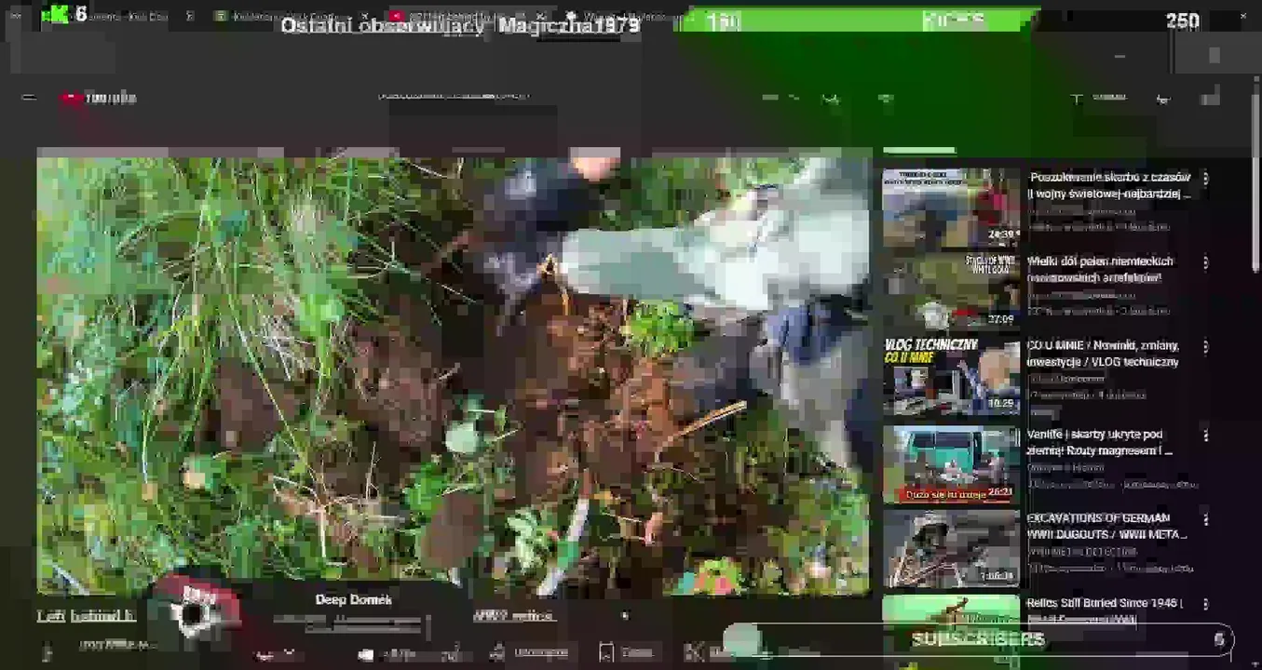Open the Create button in YouTube header
Screen dimensions: 1262x670
(1099, 98)
